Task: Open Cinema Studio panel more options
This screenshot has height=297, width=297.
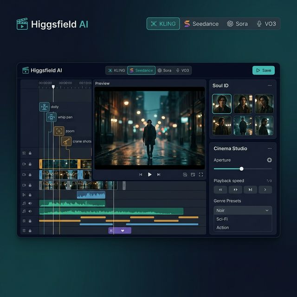Action: pos(270,148)
